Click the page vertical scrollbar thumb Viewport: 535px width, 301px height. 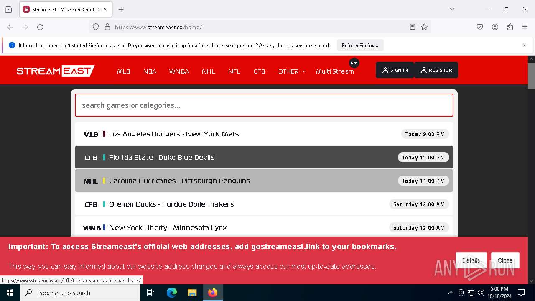point(531,76)
